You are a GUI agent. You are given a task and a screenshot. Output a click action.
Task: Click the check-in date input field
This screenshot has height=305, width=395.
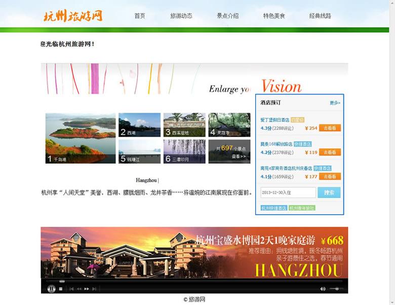(288, 192)
